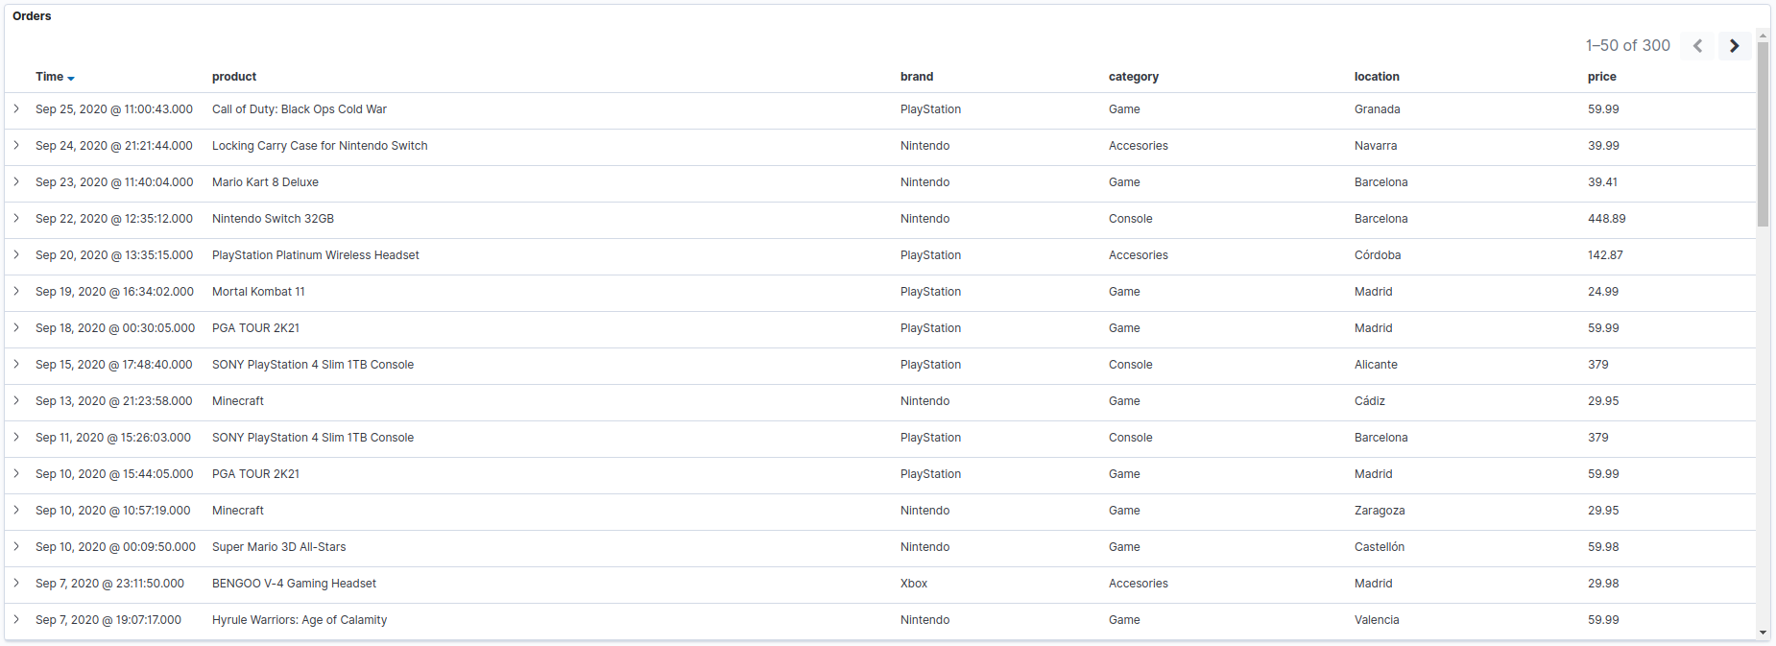Click the Navarra location cell
The height and width of the screenshot is (646, 1776).
coord(1376,146)
